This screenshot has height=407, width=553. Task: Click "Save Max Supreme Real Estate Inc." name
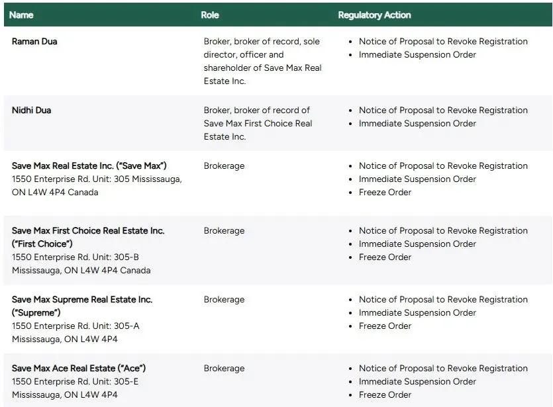[82, 300]
